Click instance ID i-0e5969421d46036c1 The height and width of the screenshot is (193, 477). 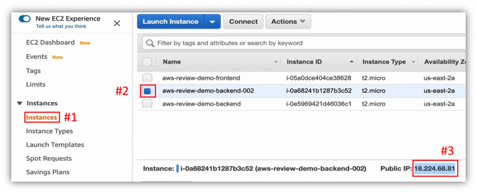coord(319,104)
